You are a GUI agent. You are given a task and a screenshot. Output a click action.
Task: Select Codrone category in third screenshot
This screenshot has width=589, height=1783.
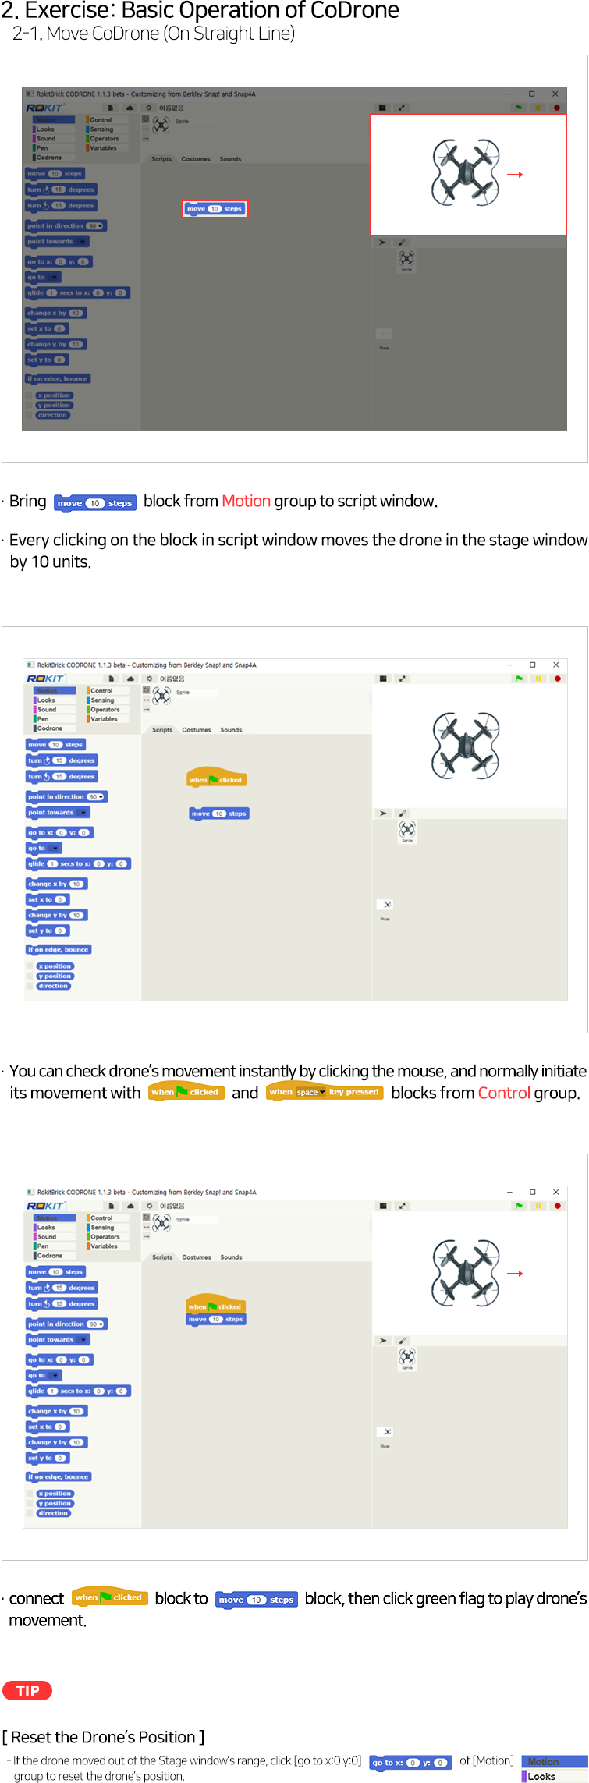pyautogui.click(x=55, y=1256)
